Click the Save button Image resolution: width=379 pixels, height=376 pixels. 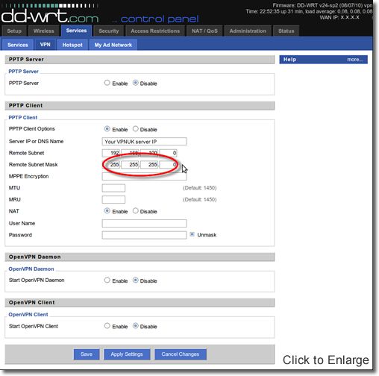(87, 354)
